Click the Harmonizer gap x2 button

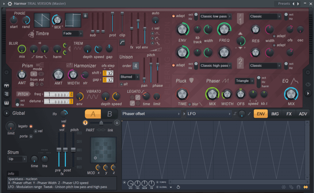[110, 80]
